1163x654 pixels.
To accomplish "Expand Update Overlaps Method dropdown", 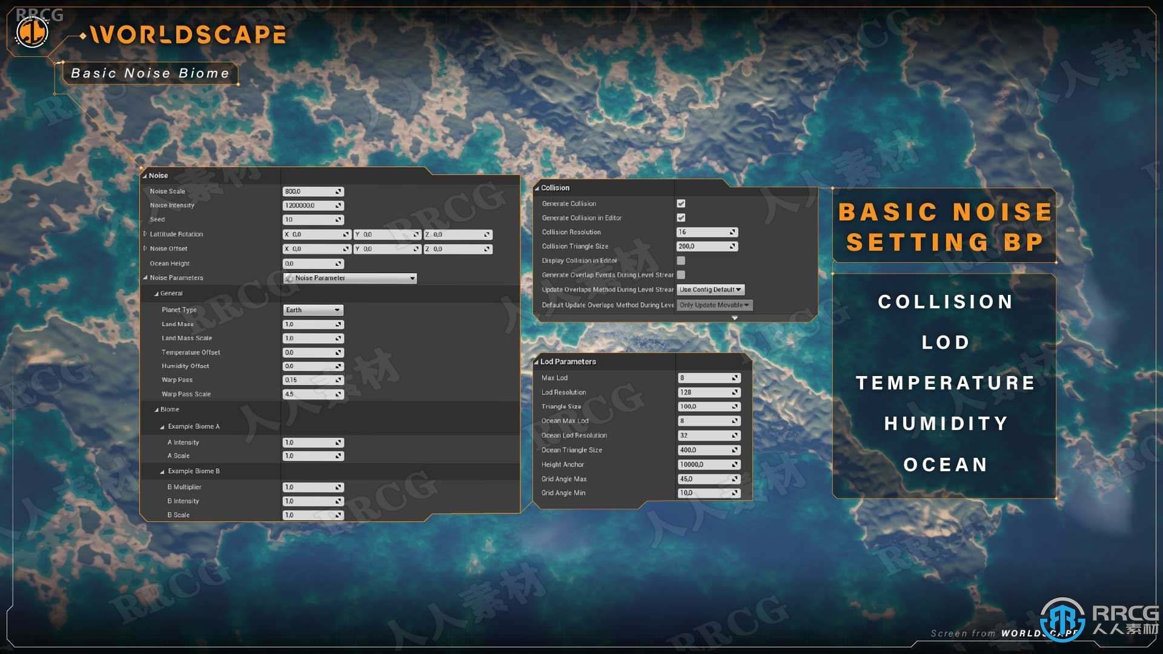I will tap(709, 289).
